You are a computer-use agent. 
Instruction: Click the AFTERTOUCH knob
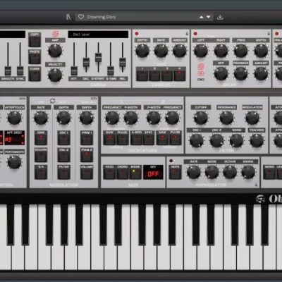[x=14, y=118]
